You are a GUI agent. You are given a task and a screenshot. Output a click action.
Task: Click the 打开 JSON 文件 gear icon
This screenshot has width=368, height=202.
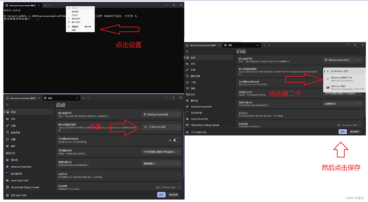7,195
